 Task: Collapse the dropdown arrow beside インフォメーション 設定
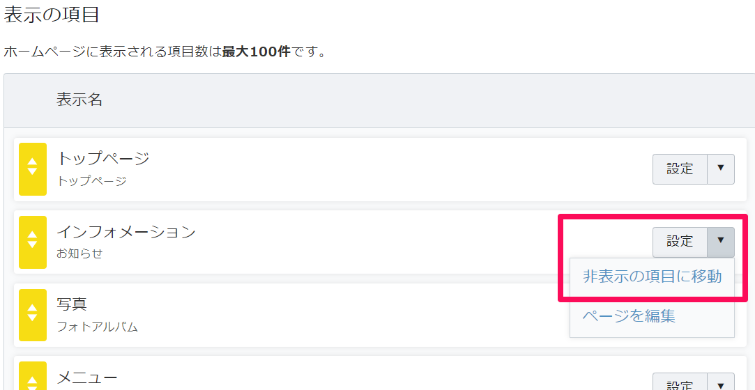pos(721,242)
